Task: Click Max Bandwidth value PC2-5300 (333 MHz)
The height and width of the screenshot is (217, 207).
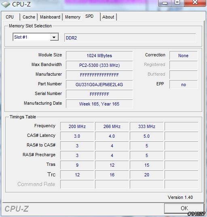Action: coord(99,65)
